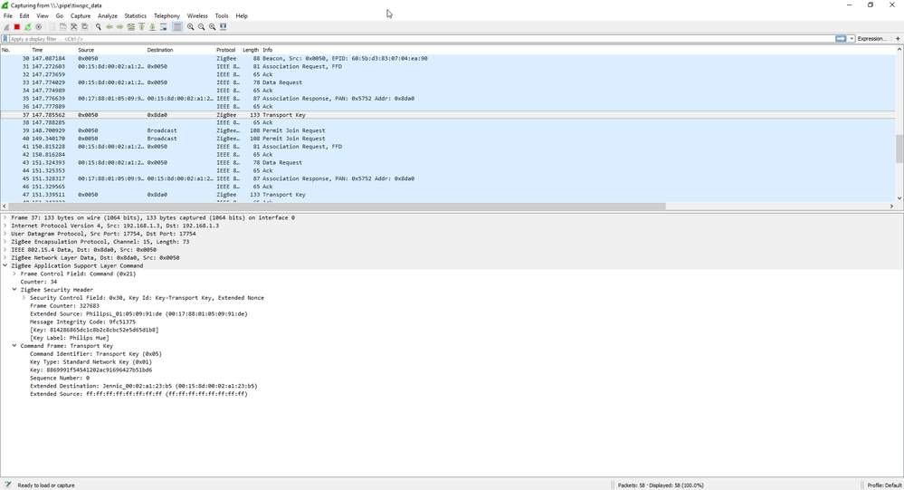Expand User Datagram Protocol node
Image resolution: width=904 pixels, height=490 pixels.
(5, 235)
